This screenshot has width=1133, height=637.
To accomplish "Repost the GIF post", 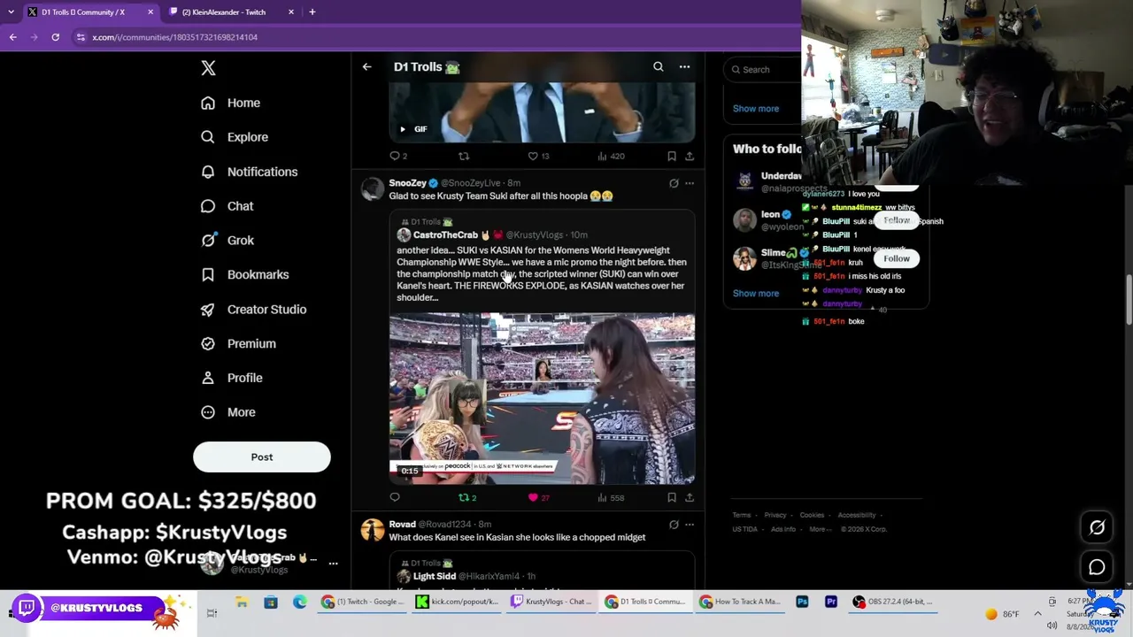I will (x=463, y=156).
